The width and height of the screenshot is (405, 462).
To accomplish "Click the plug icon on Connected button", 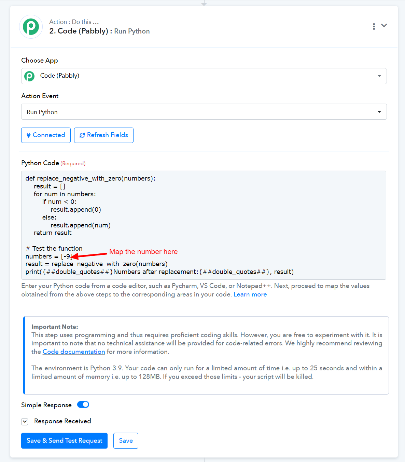I will pyautogui.click(x=29, y=135).
